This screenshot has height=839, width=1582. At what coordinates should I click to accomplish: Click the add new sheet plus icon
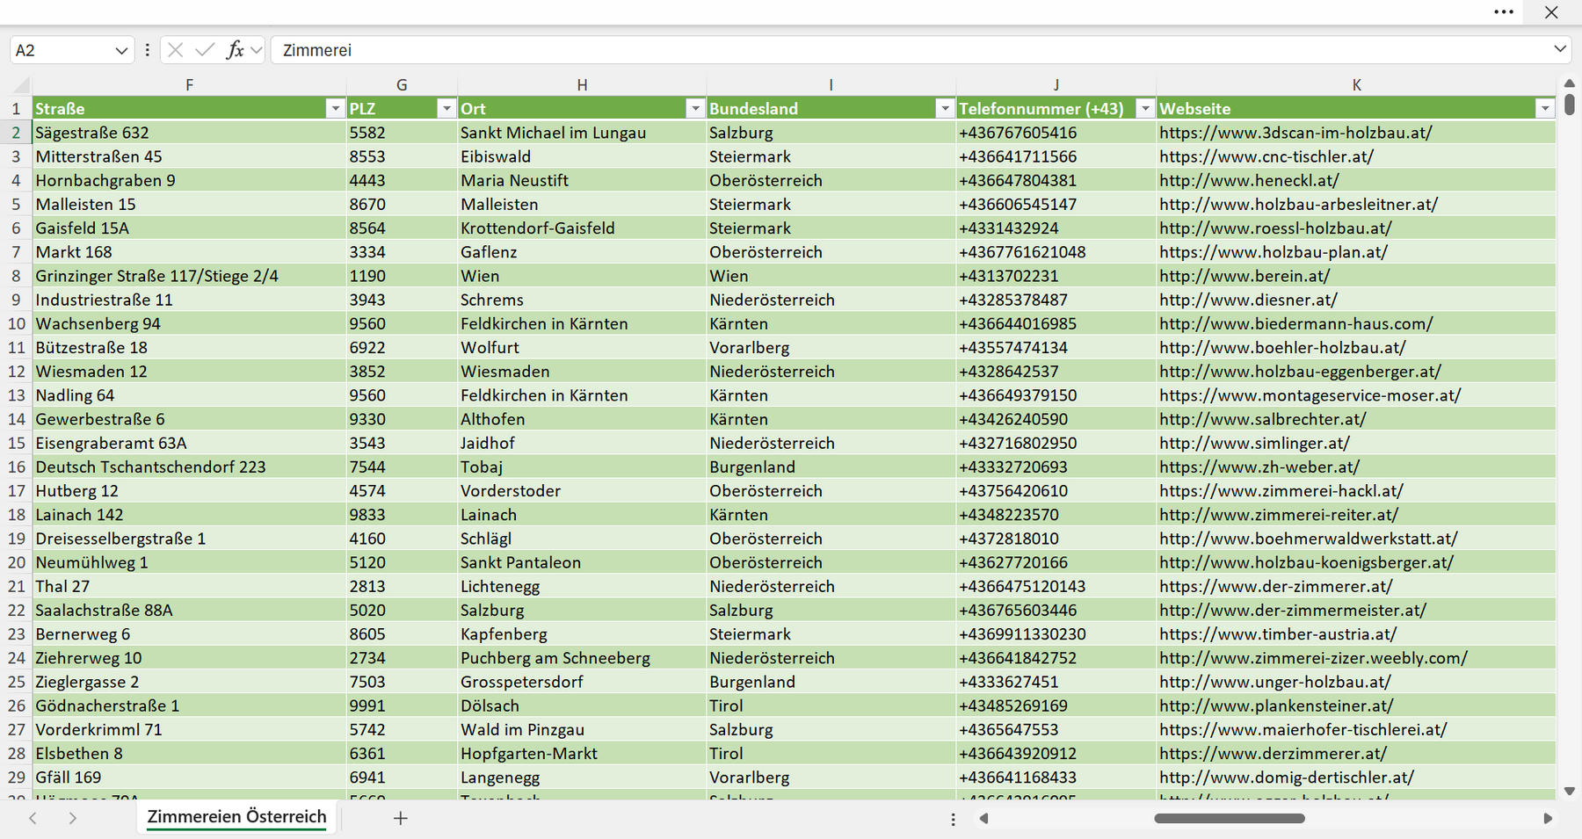click(401, 818)
